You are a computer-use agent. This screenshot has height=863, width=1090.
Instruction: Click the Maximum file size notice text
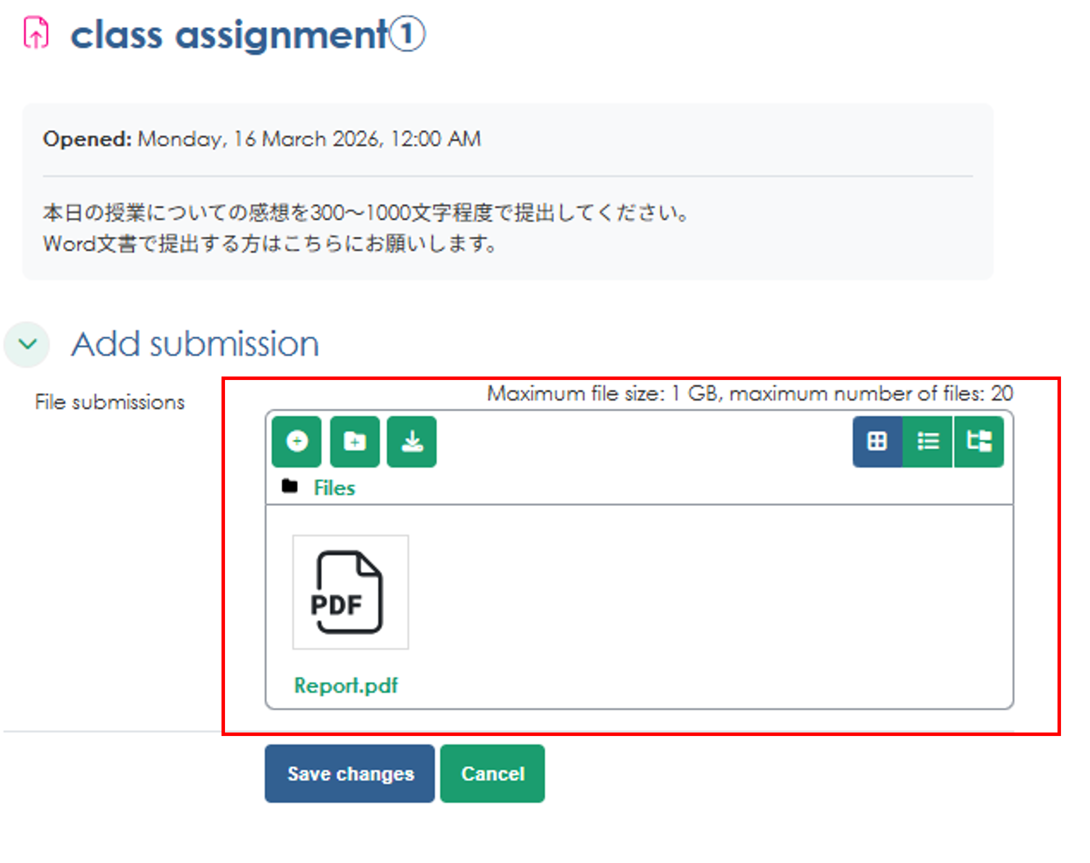(749, 393)
